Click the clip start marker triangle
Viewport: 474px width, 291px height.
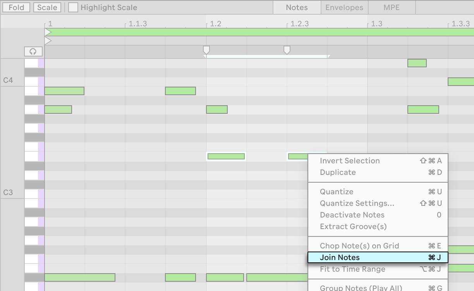click(x=47, y=32)
